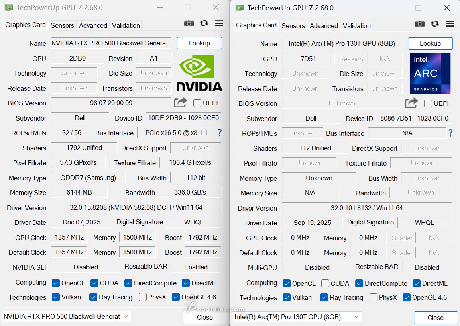Click Driver Date Dec 07, 2025
Viewport: 460px width, 326px height.
81,222
